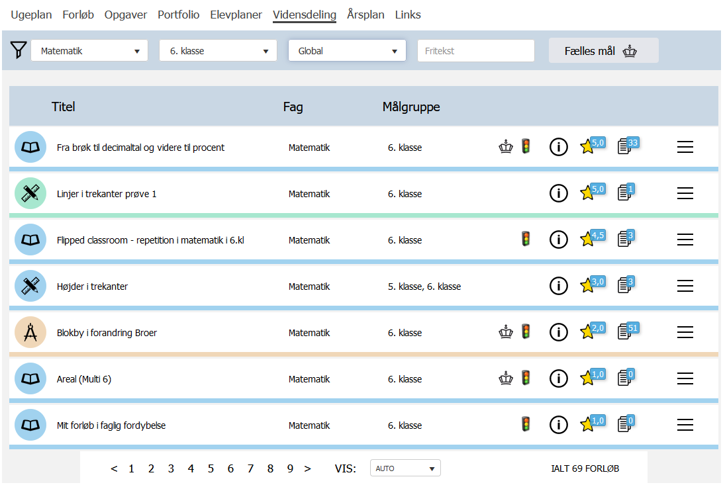Screen dimensions: 723x485
Task: Click ruler-pencil icon for Linjer i trekanter
Action: click(x=30, y=193)
